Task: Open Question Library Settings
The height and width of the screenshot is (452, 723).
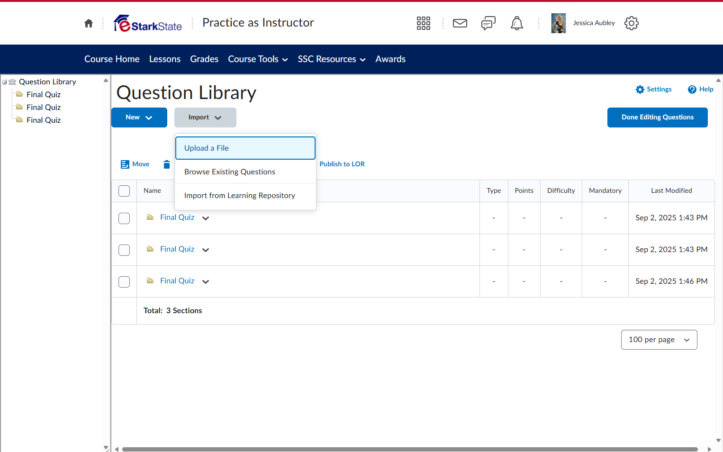Action: [654, 89]
